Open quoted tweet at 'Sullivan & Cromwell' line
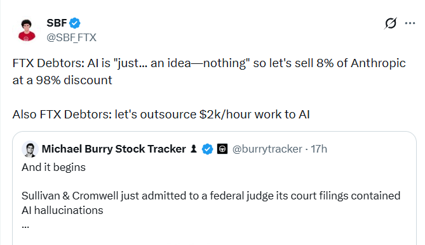Image resolution: width=425 pixels, height=245 pixels. pyautogui.click(x=211, y=196)
